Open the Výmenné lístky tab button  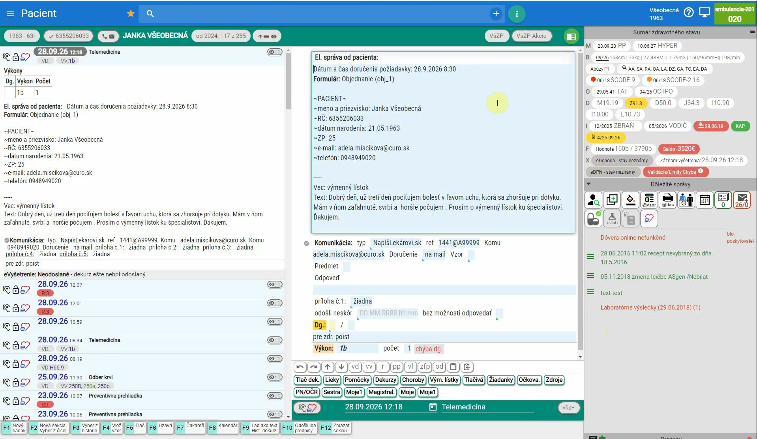click(x=444, y=380)
